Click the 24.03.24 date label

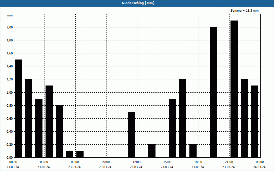259,167
